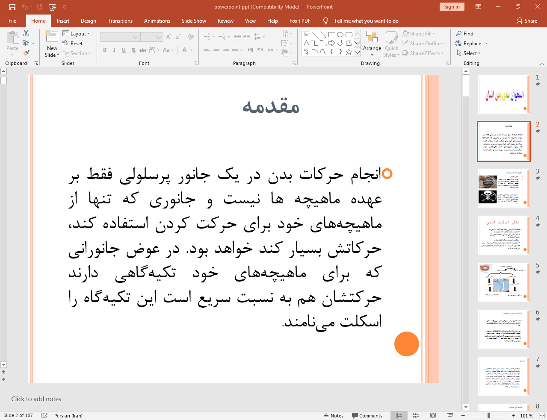Image resolution: width=547 pixels, height=420 pixels.
Task: Click the Copy icon
Action: [26, 43]
